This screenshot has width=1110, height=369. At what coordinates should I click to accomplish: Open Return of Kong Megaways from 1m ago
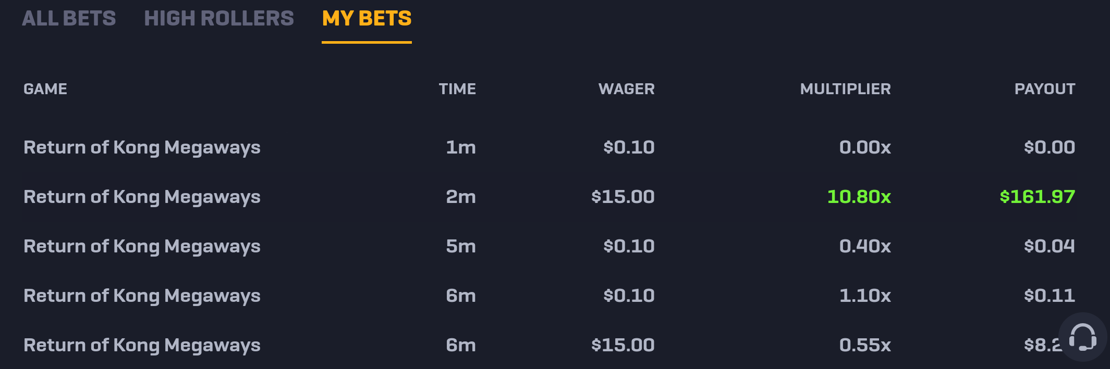coord(142,148)
